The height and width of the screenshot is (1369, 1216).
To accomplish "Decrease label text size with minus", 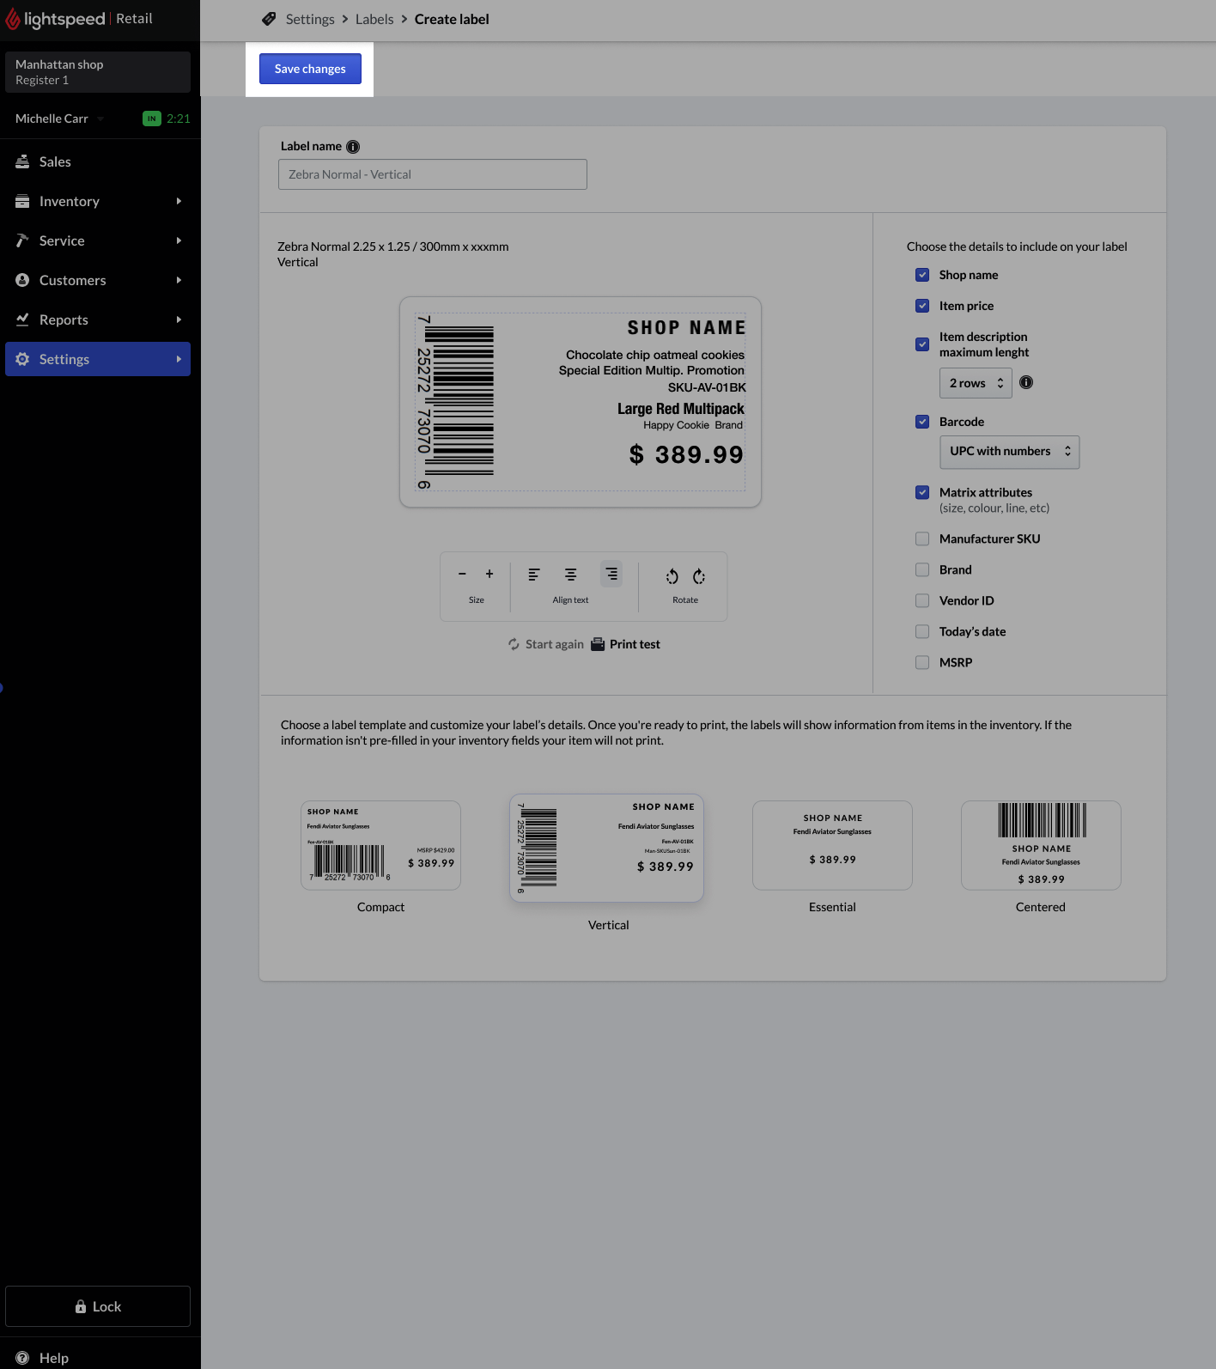I will point(462,574).
